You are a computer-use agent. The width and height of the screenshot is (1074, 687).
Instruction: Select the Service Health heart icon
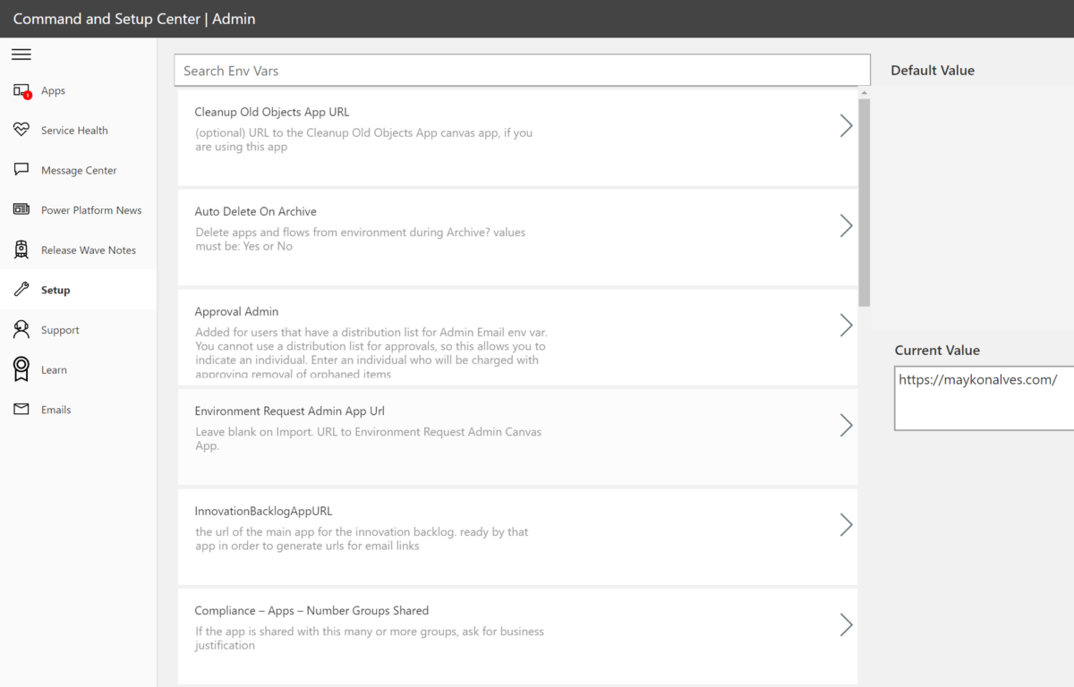21,130
